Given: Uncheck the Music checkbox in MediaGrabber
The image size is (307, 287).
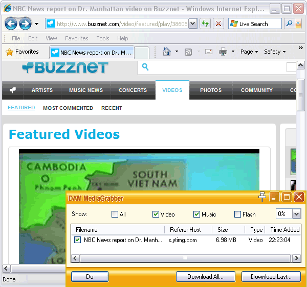Looking at the screenshot, I should pyautogui.click(x=196, y=214).
